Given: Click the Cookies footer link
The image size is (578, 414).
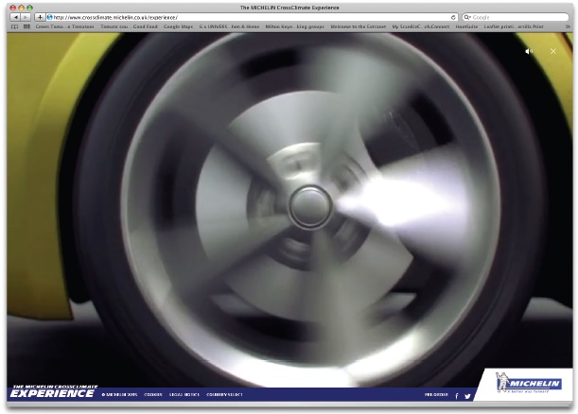Looking at the screenshot, I should 153,394.
